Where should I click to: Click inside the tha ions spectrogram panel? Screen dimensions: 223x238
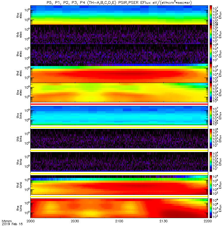[119, 115]
